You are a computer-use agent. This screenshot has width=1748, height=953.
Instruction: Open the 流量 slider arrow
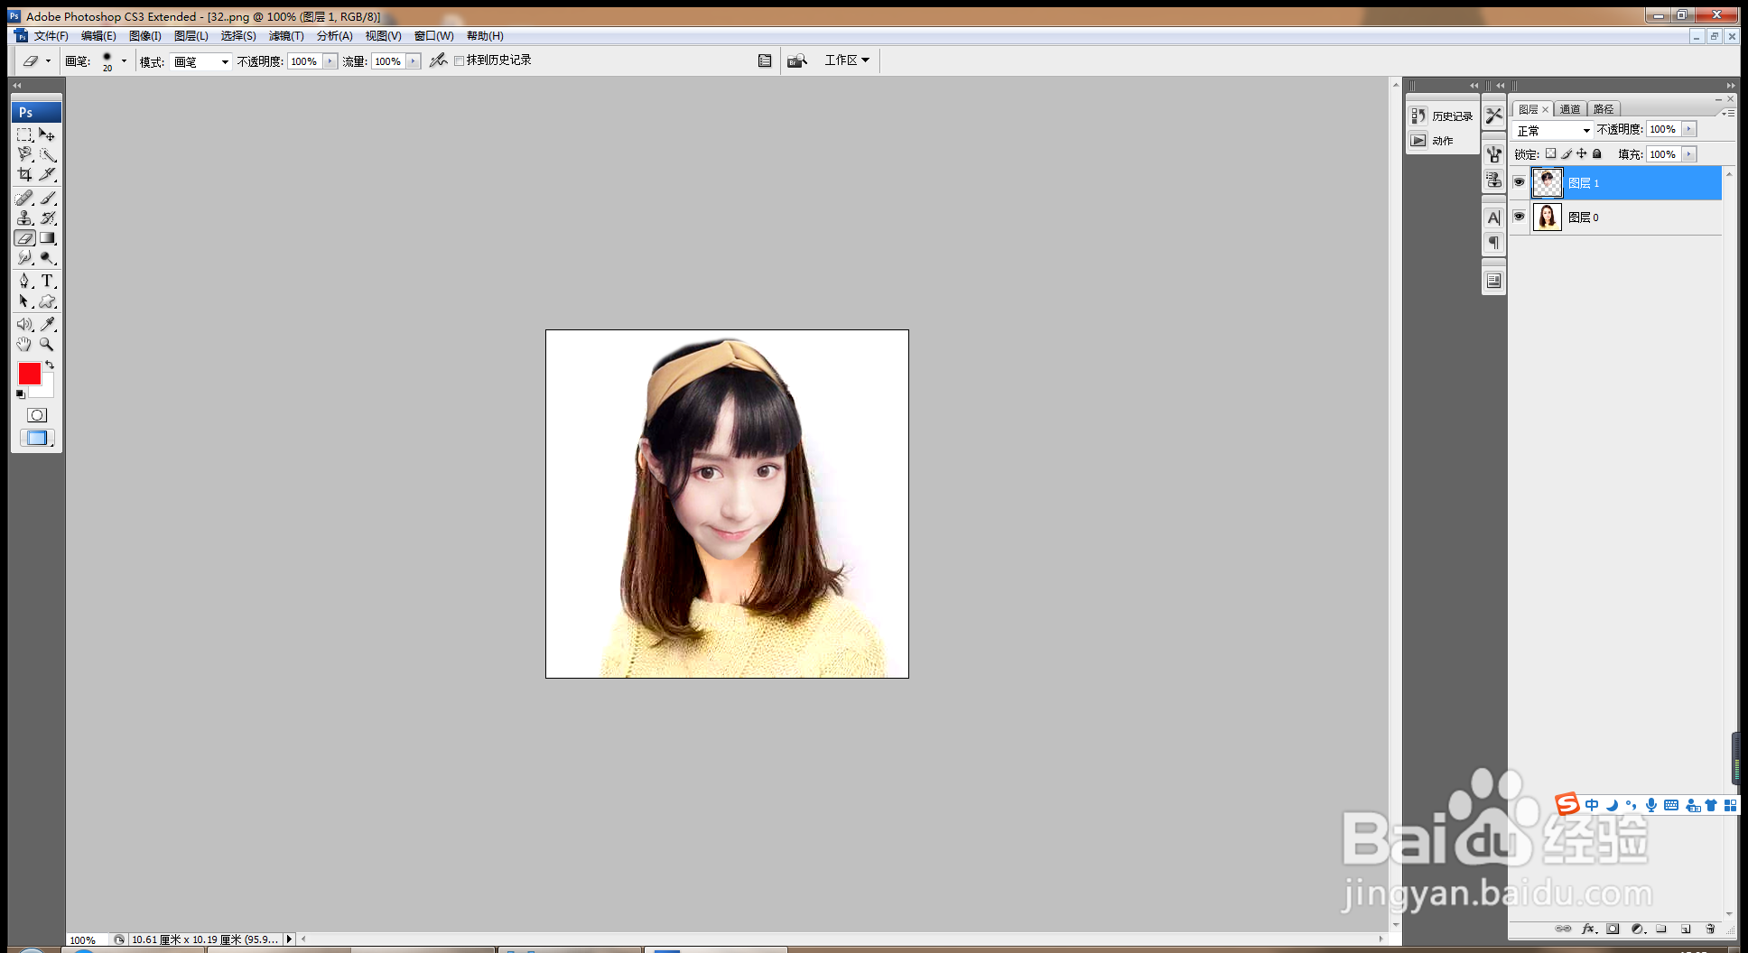coord(414,61)
